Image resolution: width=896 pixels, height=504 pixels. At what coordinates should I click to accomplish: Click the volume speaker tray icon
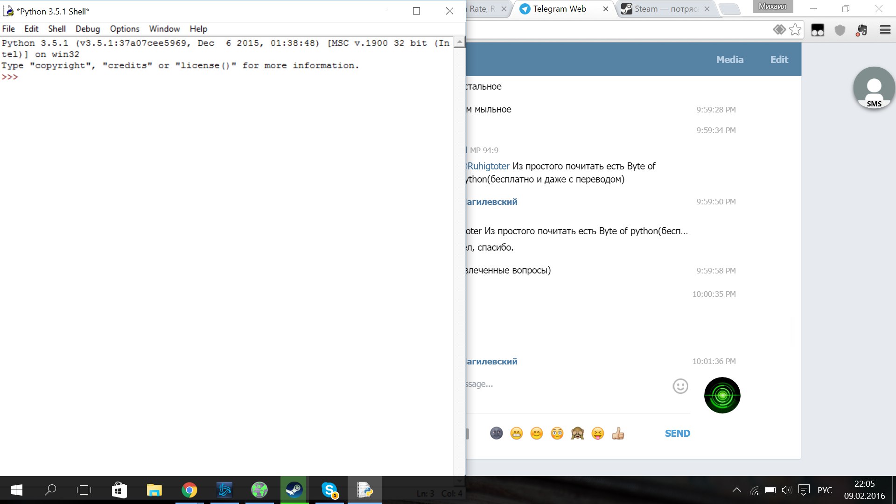click(786, 490)
